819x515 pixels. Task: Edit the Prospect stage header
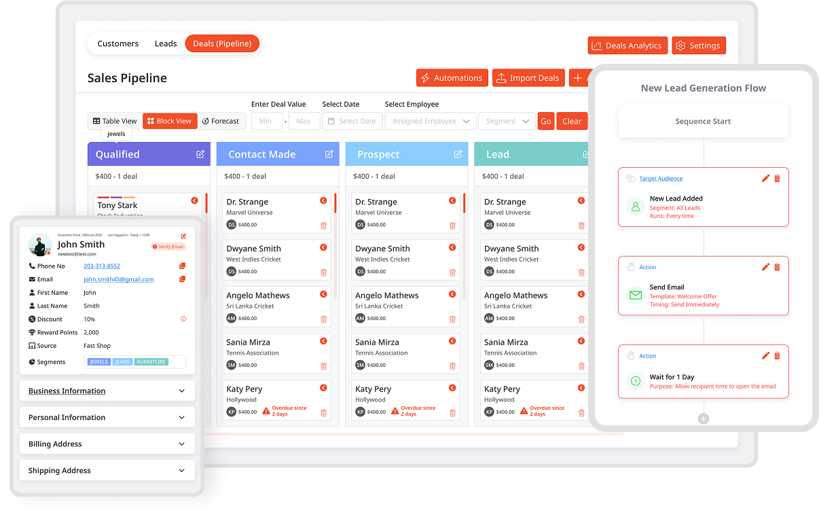[458, 154]
